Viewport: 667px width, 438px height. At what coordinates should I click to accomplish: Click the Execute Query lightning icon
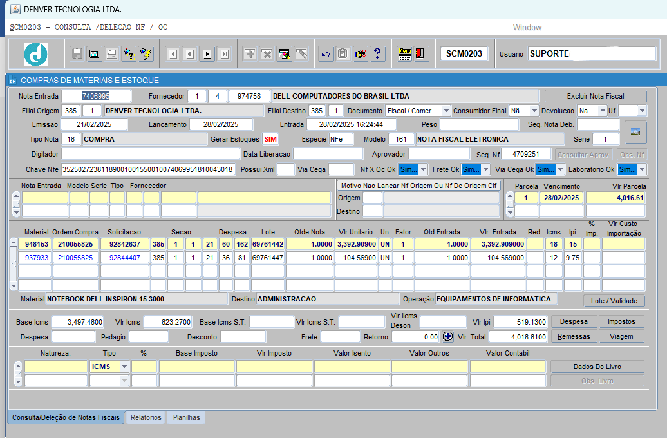coord(146,54)
